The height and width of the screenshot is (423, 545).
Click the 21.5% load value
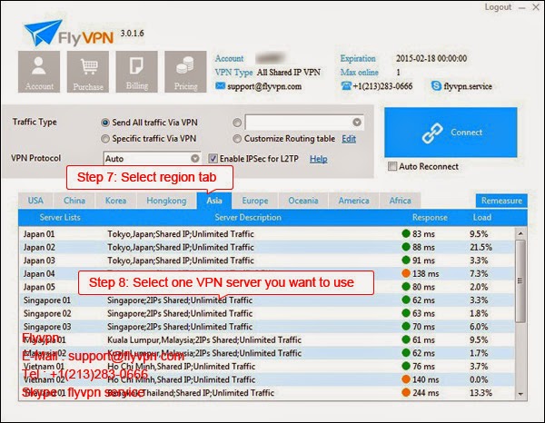pos(481,247)
